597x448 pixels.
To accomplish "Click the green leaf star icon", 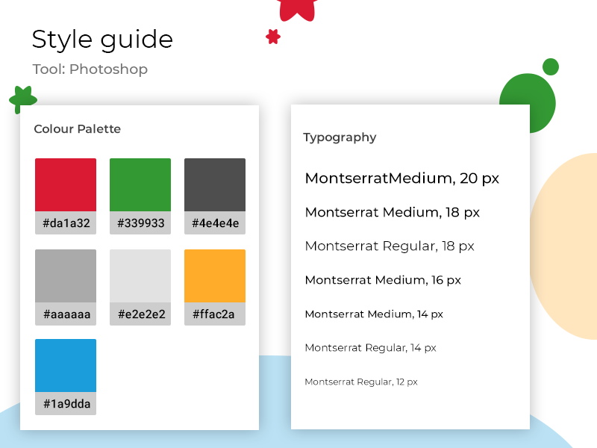I will pos(22,99).
